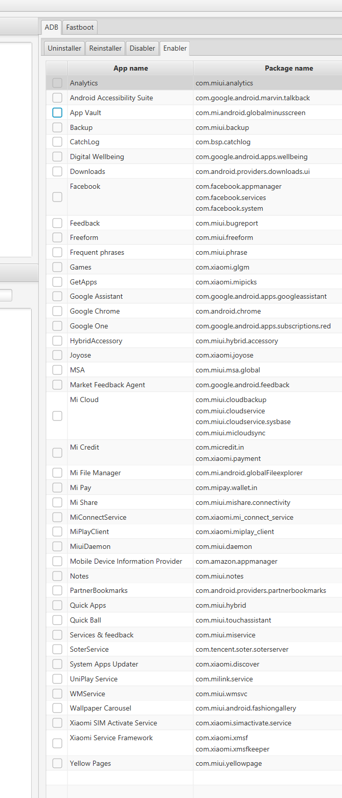The image size is (342, 798).
Task: Open the Fastboot tab
Action: (x=80, y=27)
